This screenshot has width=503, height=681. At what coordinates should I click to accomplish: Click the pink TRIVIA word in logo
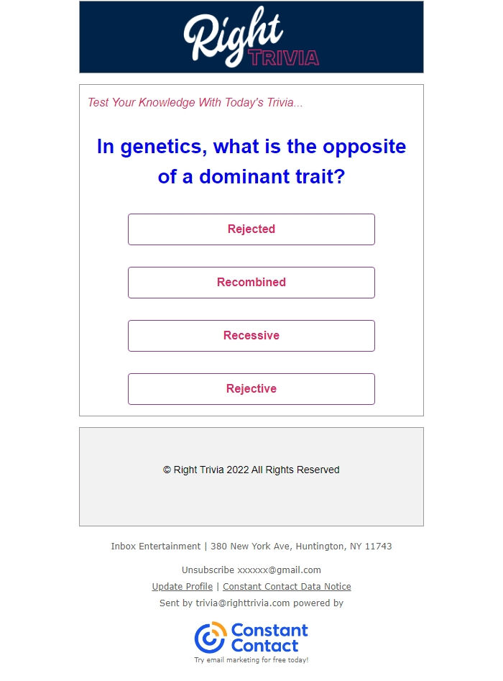pos(283,58)
